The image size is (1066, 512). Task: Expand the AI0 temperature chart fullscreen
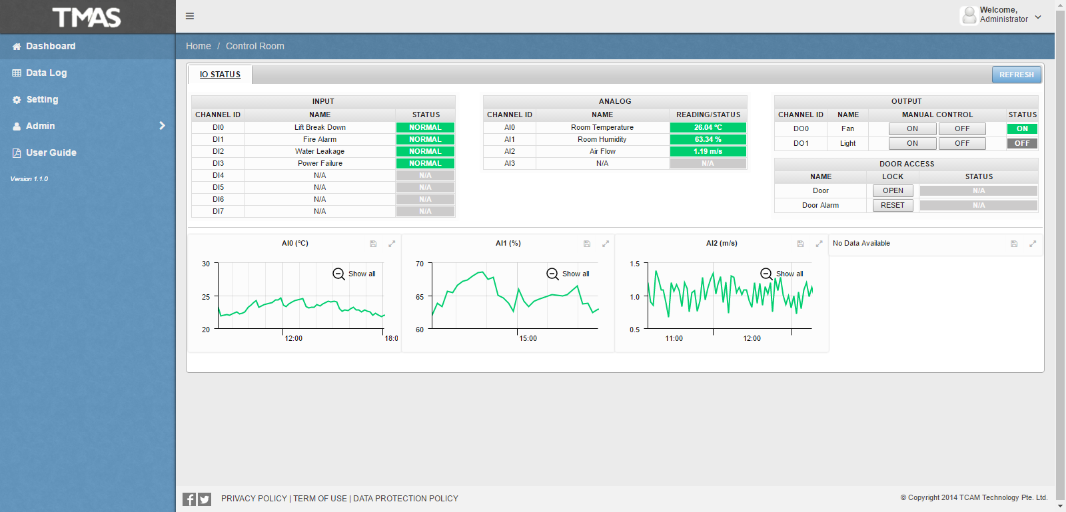coord(392,244)
